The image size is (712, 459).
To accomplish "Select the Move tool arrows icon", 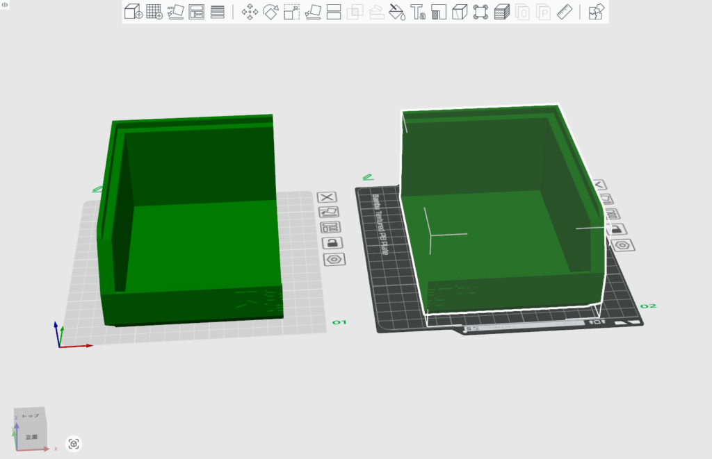I will pyautogui.click(x=250, y=12).
